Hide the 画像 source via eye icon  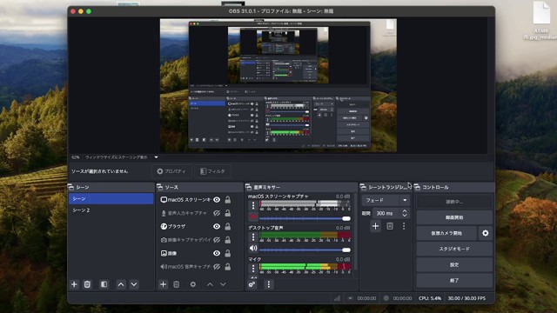217,253
